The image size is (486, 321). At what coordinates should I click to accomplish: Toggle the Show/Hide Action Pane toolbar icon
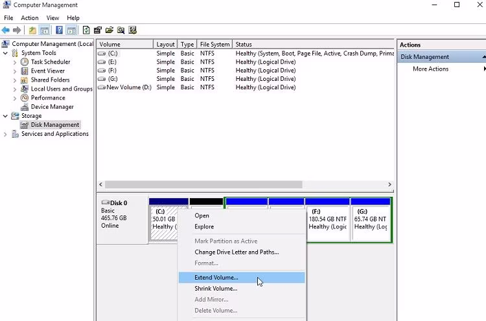coord(71,30)
